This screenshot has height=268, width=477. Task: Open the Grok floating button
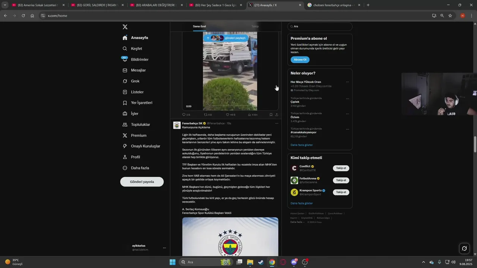point(464,248)
